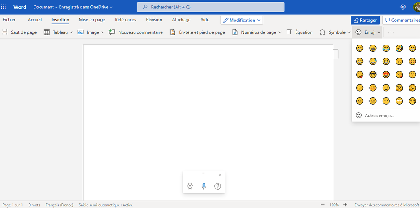420x208 pixels.
Task: Expand the Modification mode dropdown
Action: (242, 20)
